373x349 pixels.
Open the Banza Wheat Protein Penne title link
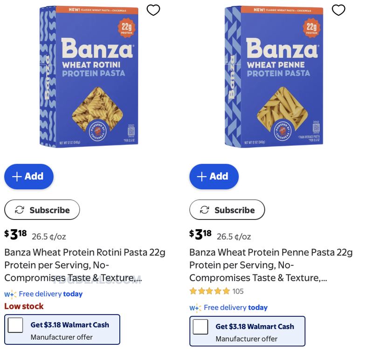click(x=271, y=265)
